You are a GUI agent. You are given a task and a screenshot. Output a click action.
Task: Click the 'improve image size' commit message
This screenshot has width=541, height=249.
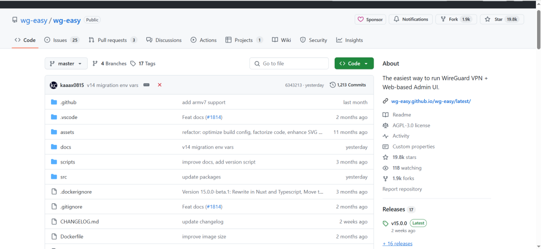pos(204,236)
